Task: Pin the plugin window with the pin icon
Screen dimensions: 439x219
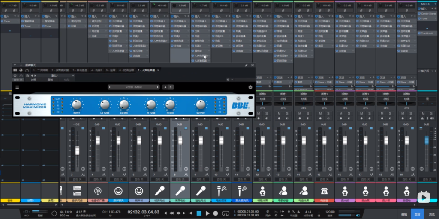Action: (246, 65)
